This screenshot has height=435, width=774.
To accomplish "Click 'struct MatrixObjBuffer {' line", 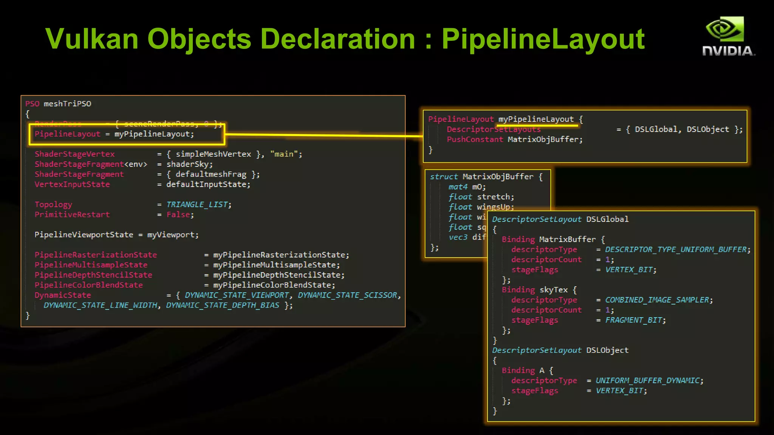I will click(486, 177).
